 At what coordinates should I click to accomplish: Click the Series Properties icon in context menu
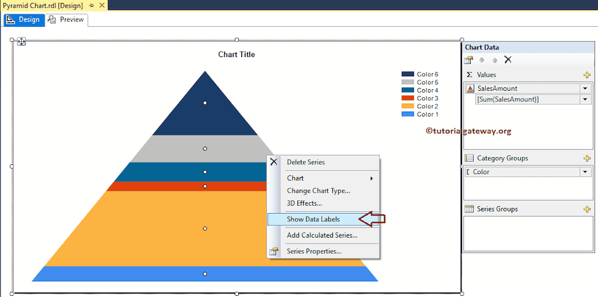273,252
